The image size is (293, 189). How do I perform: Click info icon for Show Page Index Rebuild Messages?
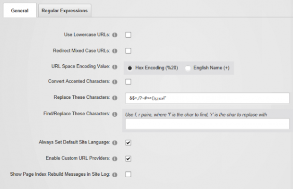click(x=115, y=174)
